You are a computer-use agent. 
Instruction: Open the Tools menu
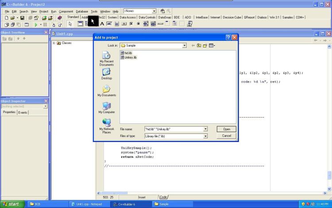point(94,12)
